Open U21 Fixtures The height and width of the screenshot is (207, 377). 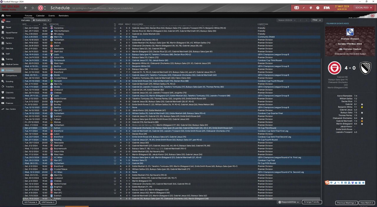pyautogui.click(x=31, y=202)
